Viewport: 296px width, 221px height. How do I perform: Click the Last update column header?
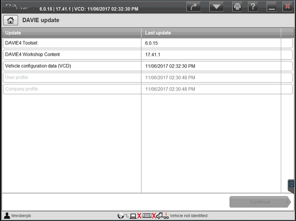pyautogui.click(x=211, y=33)
